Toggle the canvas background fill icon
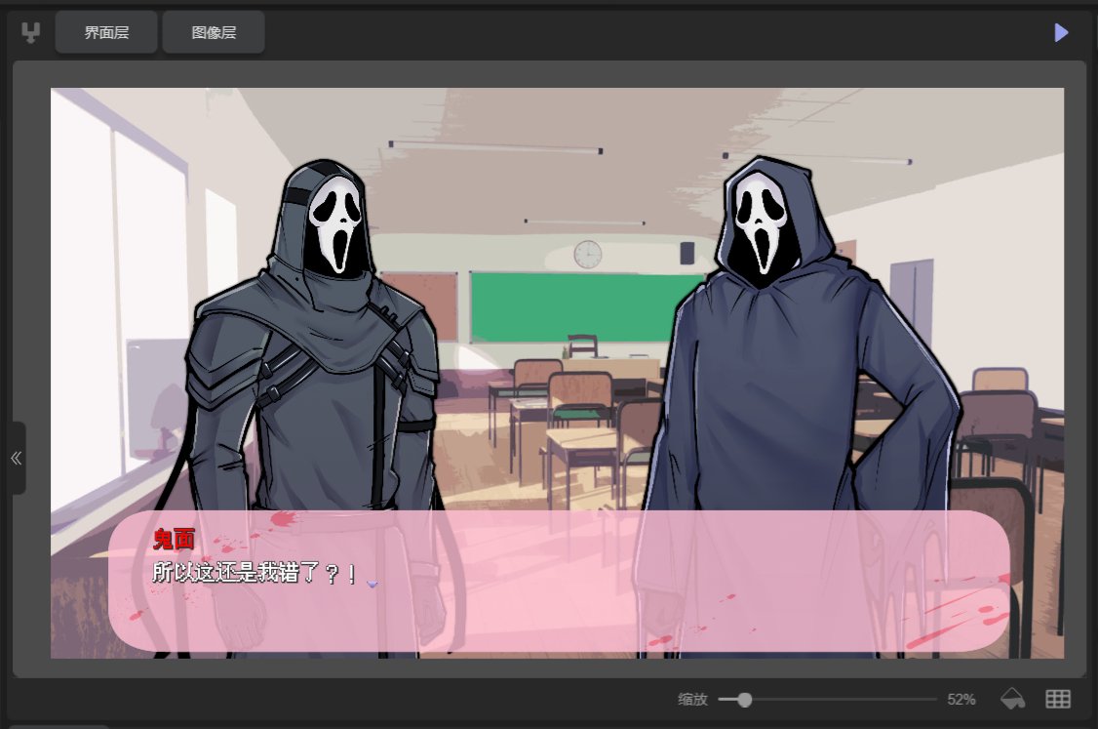 coord(1012,699)
